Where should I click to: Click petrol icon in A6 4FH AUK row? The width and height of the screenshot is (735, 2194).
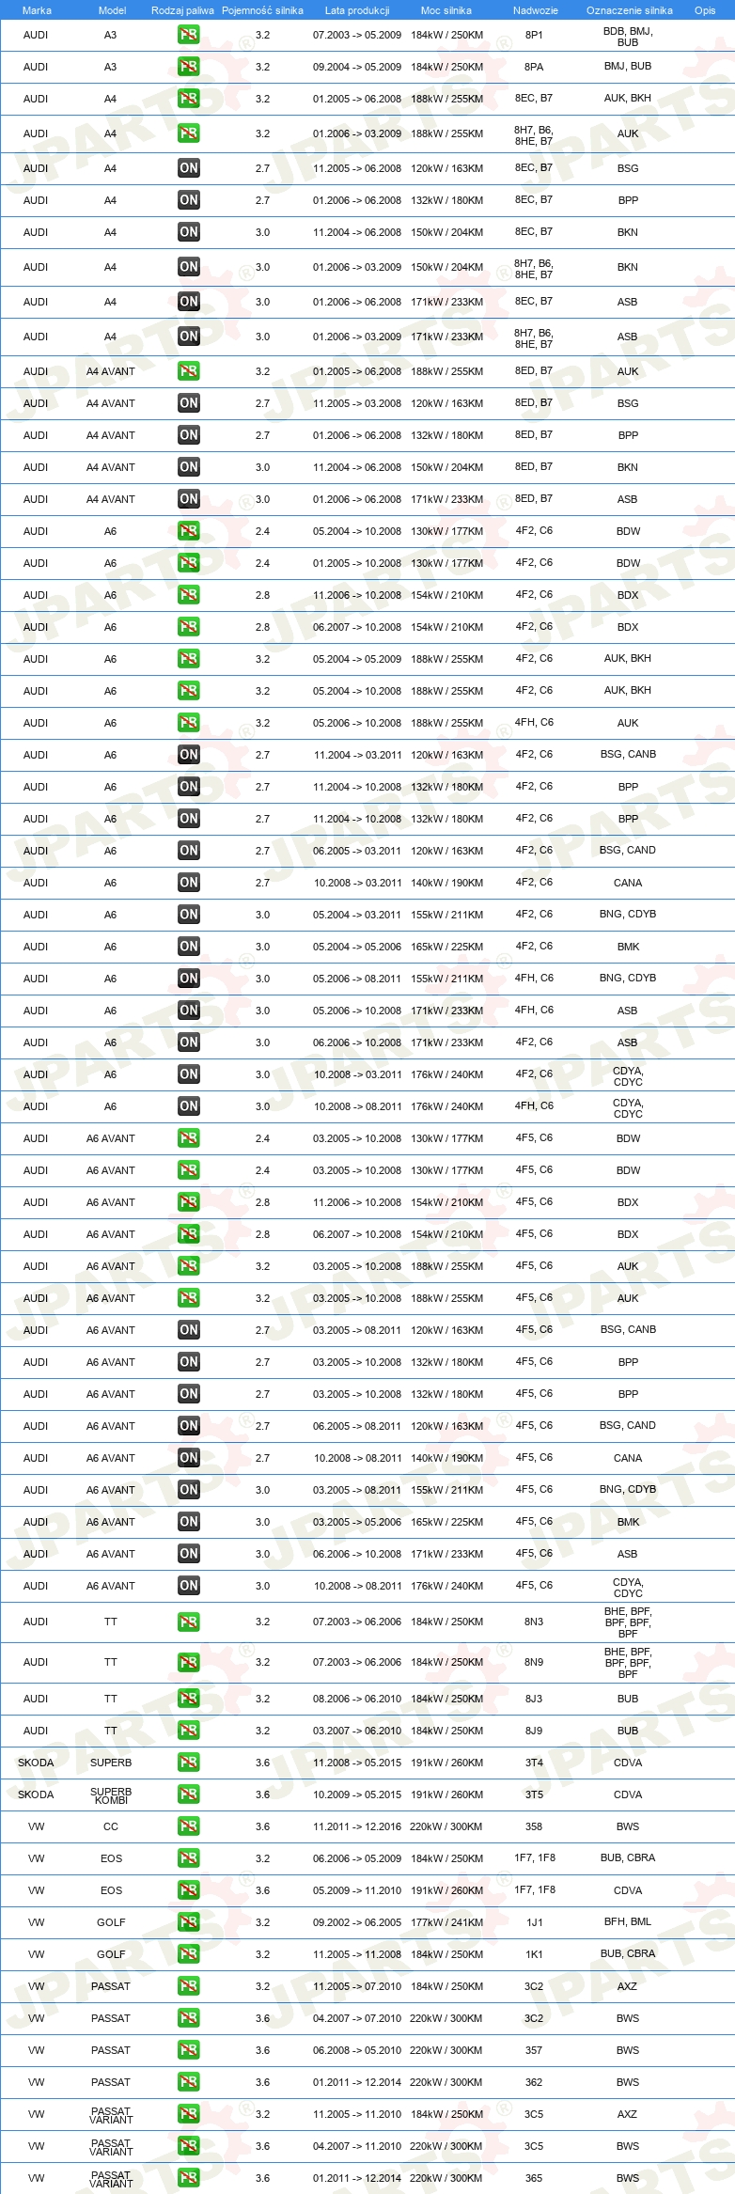tap(188, 723)
